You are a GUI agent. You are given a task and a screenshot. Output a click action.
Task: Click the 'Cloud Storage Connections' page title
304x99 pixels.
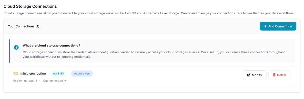point(30,6)
